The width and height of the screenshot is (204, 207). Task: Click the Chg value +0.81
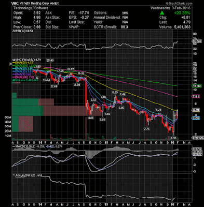tap(185, 18)
